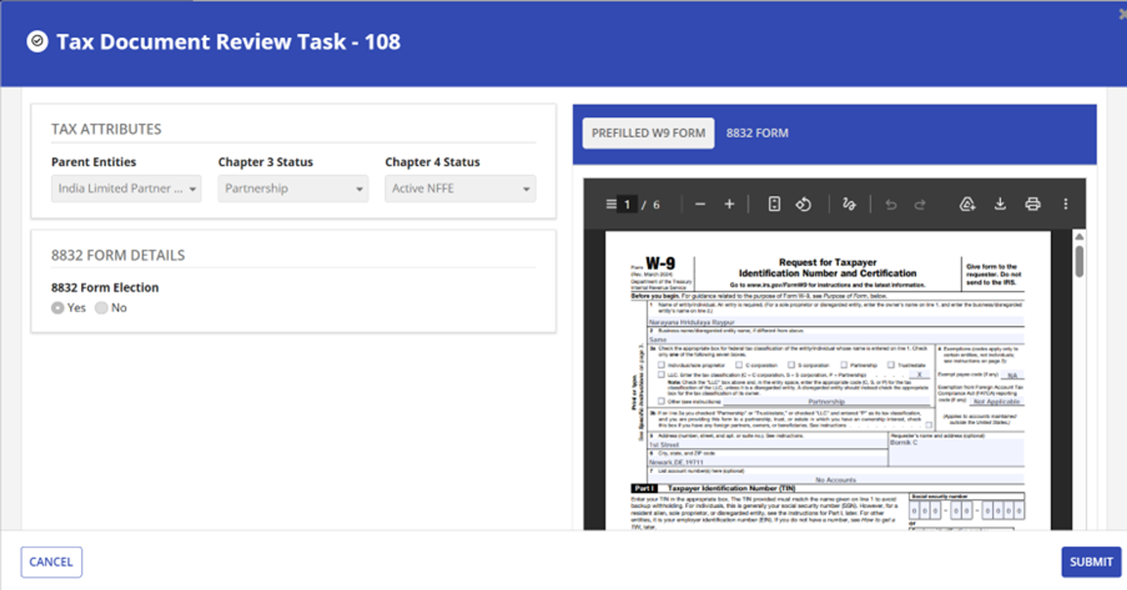Click the Cancel button
Image resolution: width=1127 pixels, height=590 pixels.
click(51, 562)
